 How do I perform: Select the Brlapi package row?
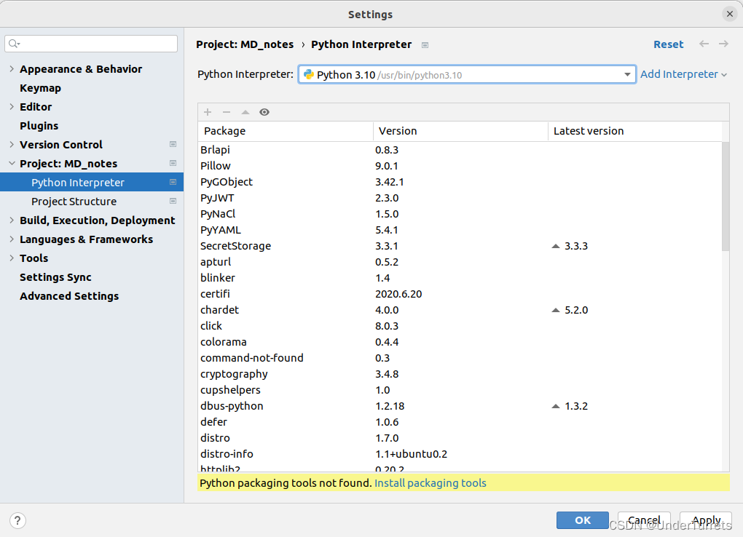(x=460, y=150)
